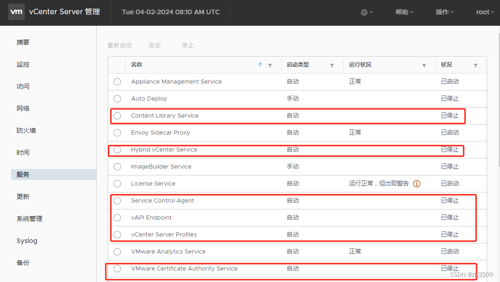Click the 运行状况 column header
Viewport: 500px width, 282px height.
pos(360,65)
